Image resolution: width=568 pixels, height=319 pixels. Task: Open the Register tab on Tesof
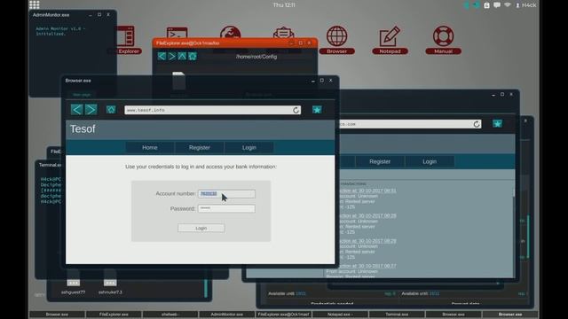pyautogui.click(x=199, y=148)
